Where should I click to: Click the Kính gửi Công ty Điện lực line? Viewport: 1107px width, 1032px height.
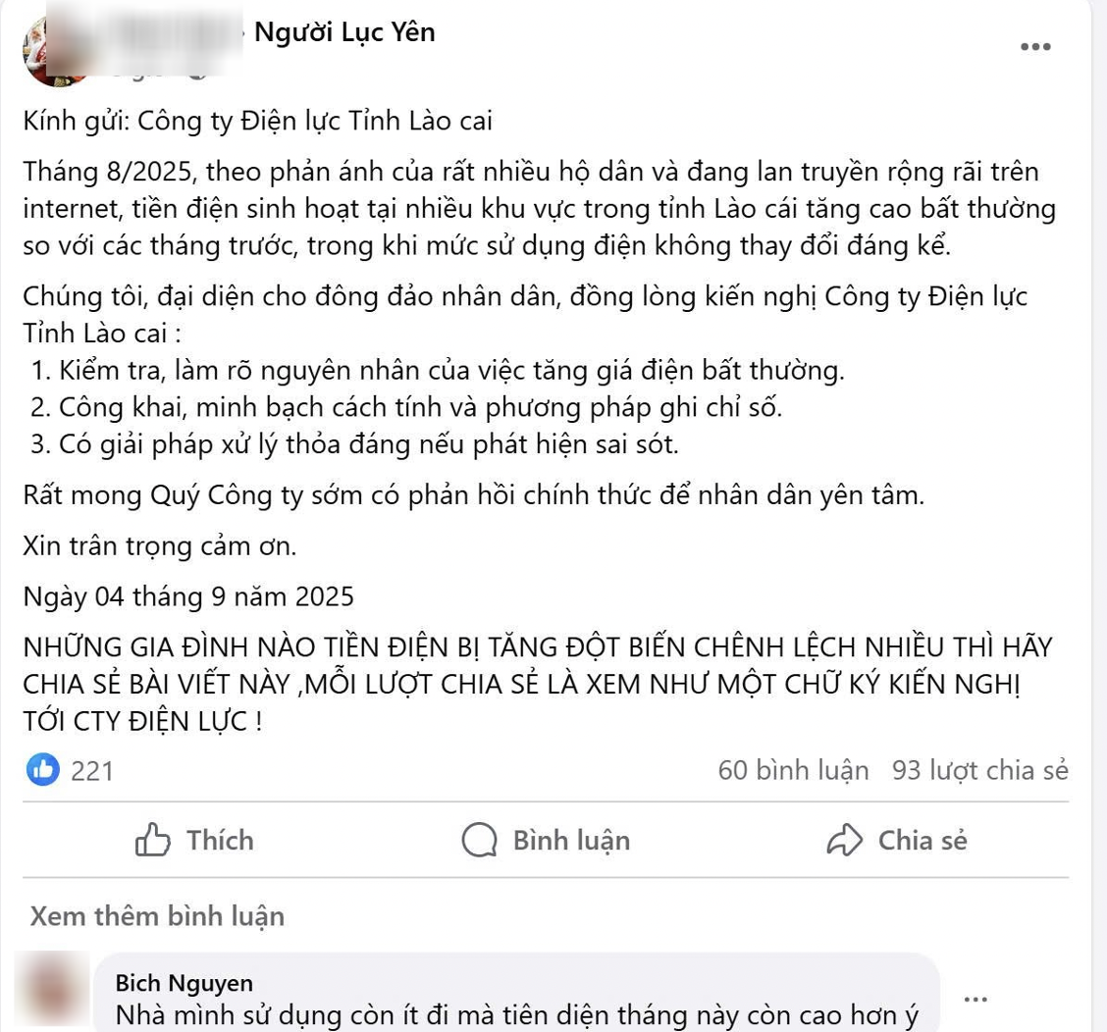click(258, 122)
